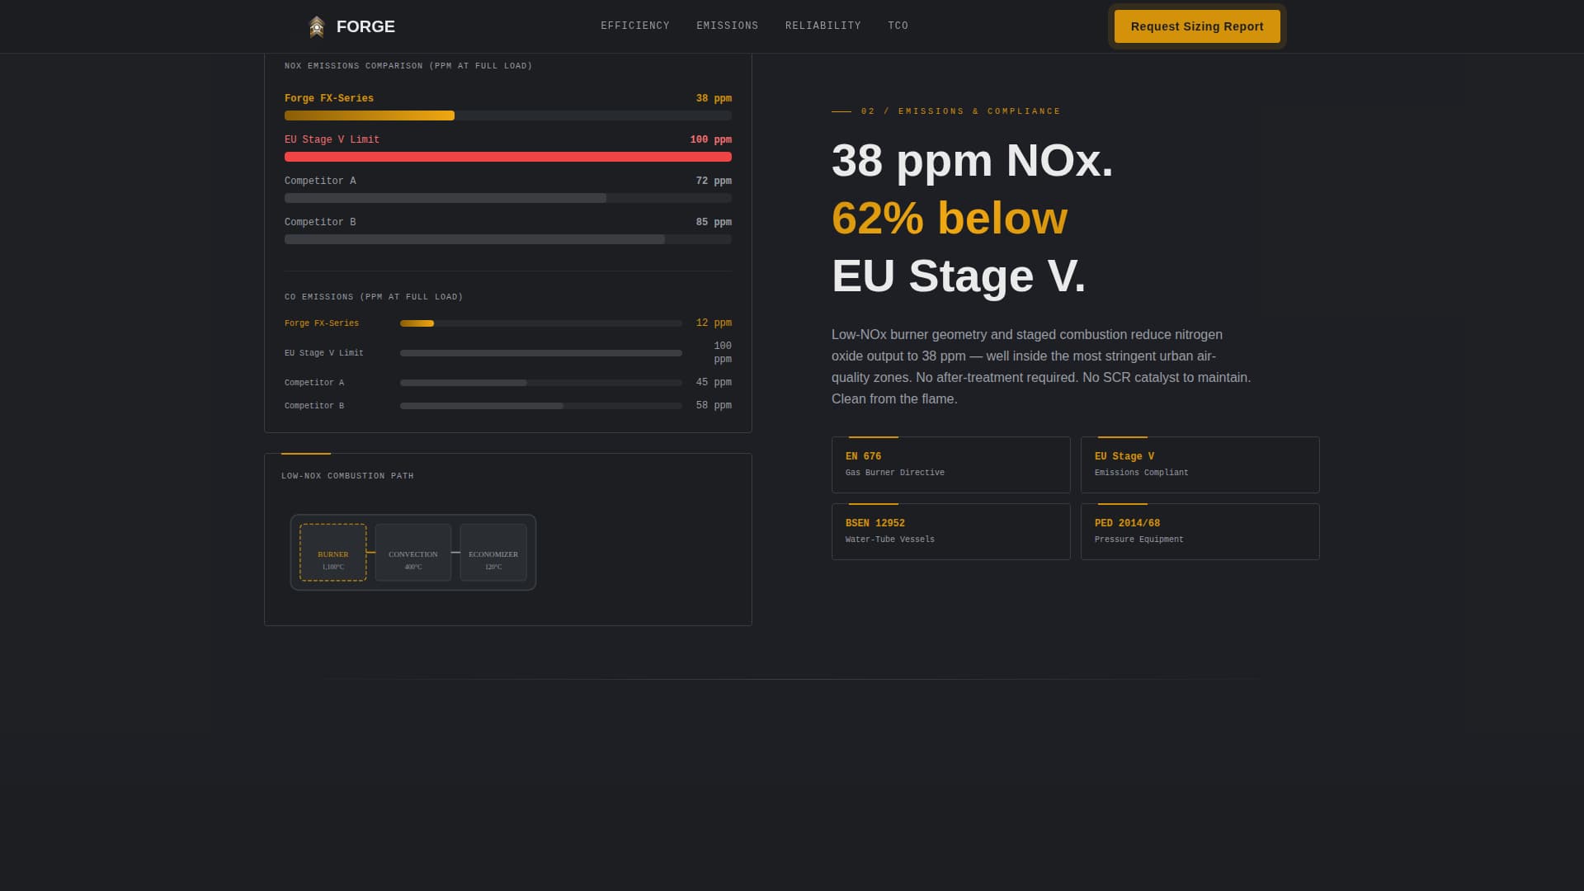Expand the CO Emissions section header
1584x891 pixels.
click(374, 297)
